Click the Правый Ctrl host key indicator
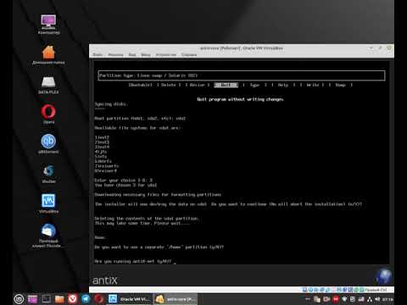407x305 pixels. click(376, 290)
